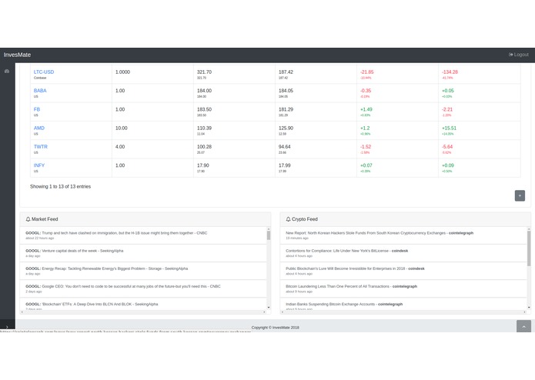Click the Market Feed scroll down arrow
535x380 pixels.
tap(269, 308)
